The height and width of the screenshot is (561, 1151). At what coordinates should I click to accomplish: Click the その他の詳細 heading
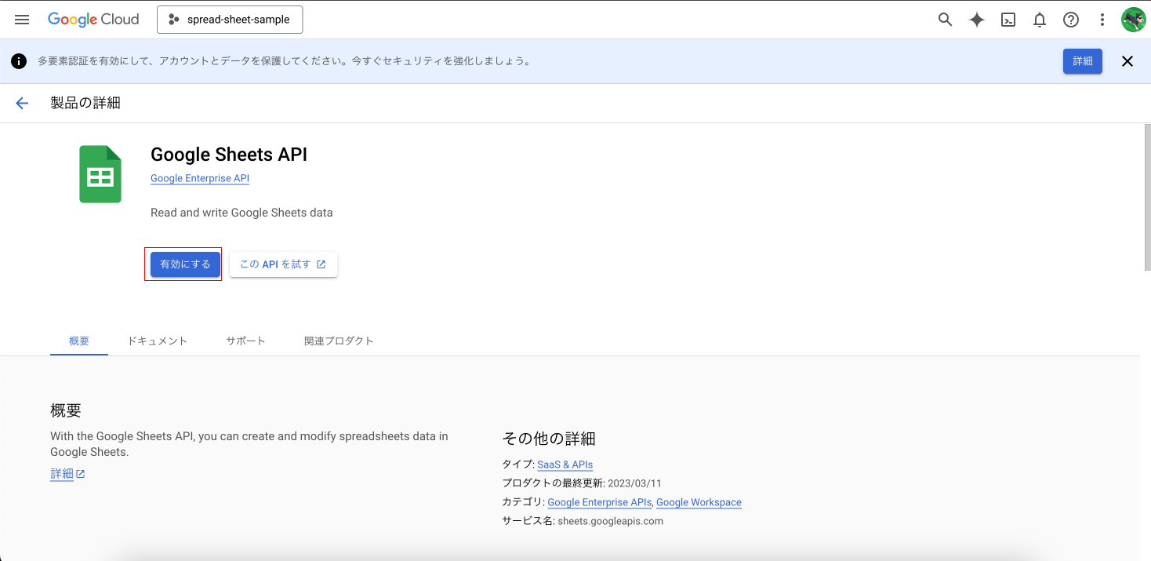[549, 438]
